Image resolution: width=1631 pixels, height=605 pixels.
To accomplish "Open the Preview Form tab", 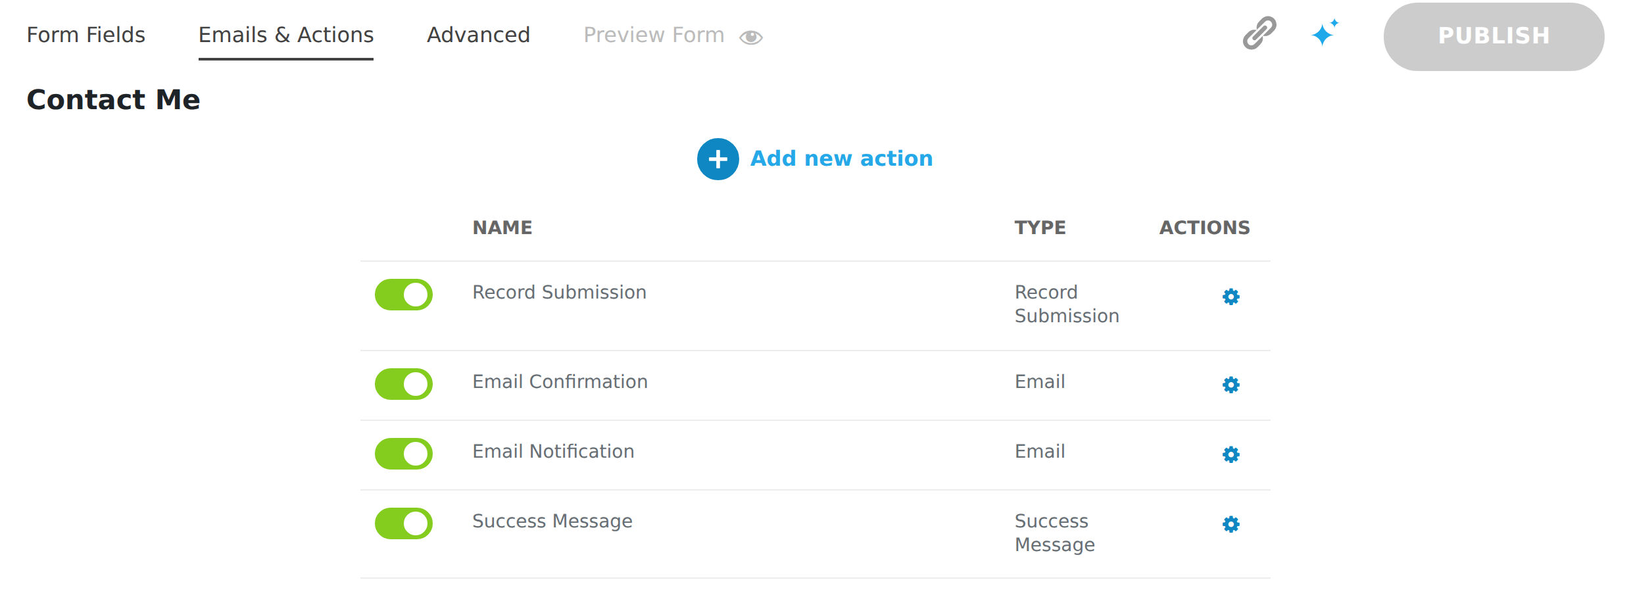I will [654, 35].
